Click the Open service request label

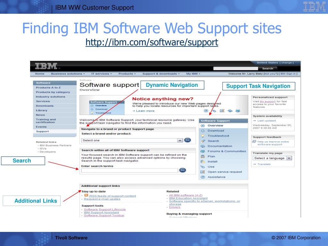tap(225, 172)
